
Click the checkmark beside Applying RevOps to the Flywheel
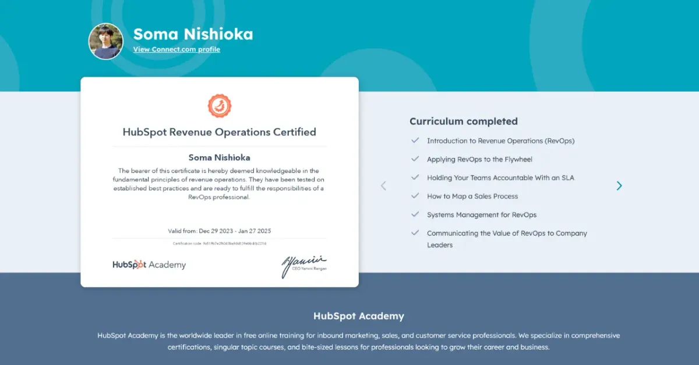click(415, 159)
